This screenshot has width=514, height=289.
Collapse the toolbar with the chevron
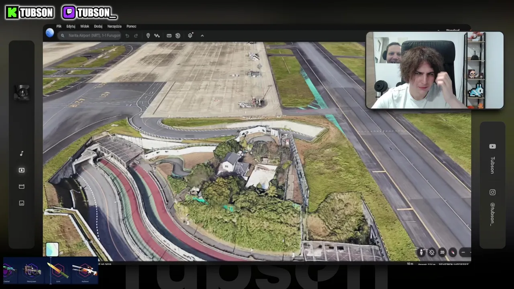pos(202,36)
